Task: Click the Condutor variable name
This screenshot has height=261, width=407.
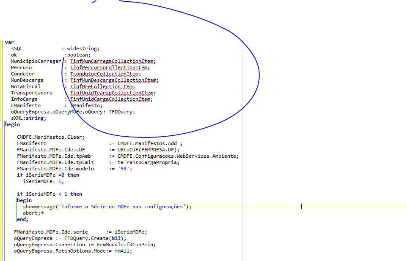Action: tap(22, 74)
